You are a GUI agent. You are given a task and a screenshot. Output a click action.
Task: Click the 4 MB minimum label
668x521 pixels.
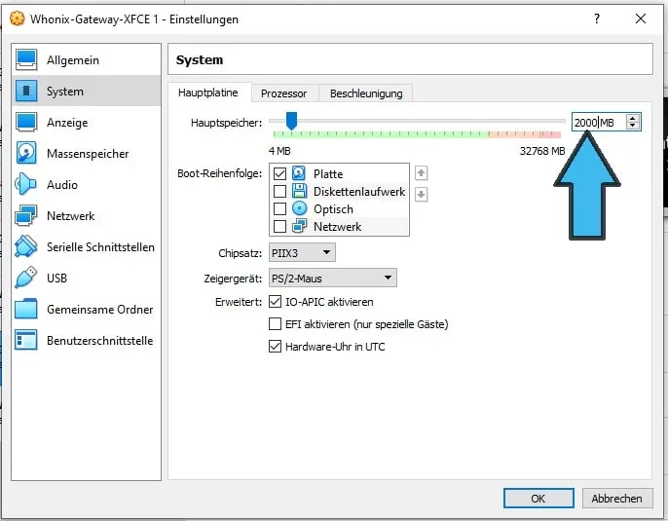[x=279, y=151]
